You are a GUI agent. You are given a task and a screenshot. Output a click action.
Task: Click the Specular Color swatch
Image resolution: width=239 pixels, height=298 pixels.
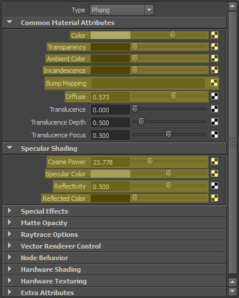click(110, 174)
